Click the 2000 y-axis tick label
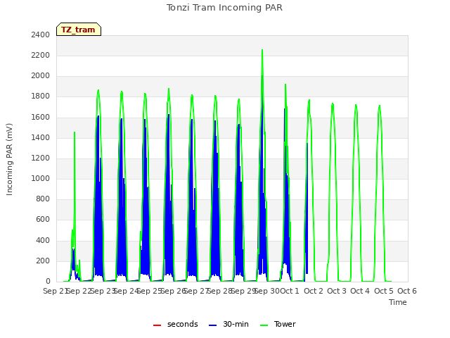 click(x=41, y=76)
